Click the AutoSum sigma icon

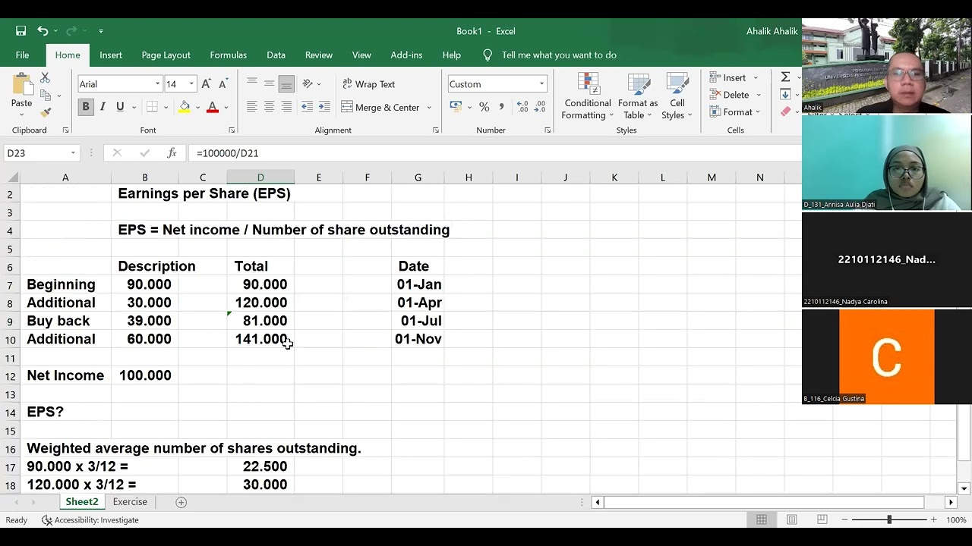coord(785,77)
